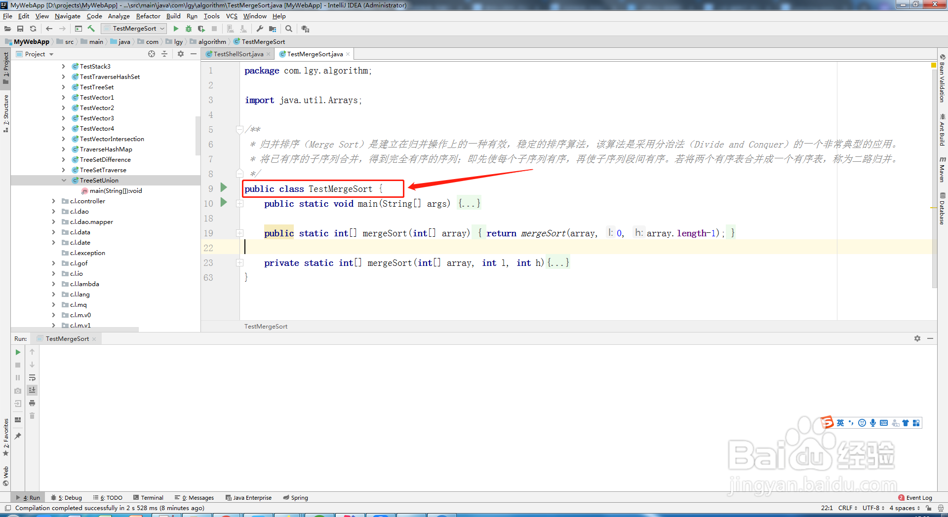
Task: Open 6: TODO tool window tab
Action: coord(108,498)
